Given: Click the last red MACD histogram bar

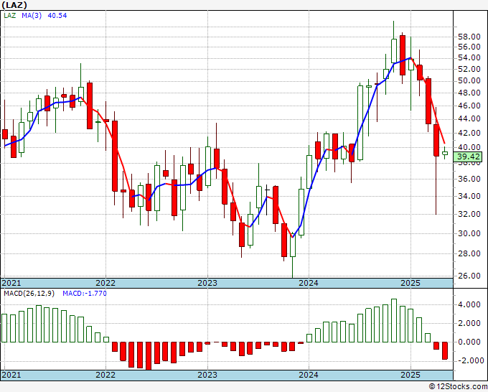Looking at the screenshot, I should coord(445,350).
